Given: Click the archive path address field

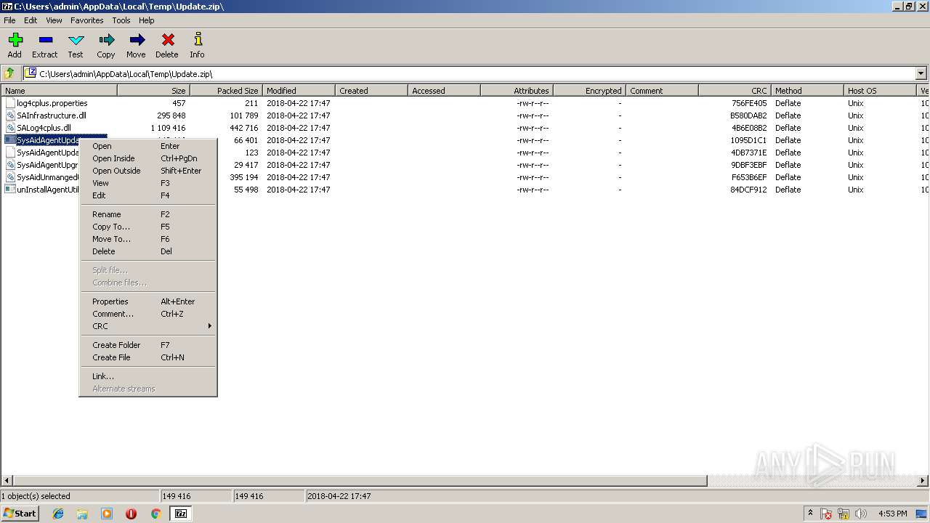Looking at the screenshot, I should tap(469, 73).
